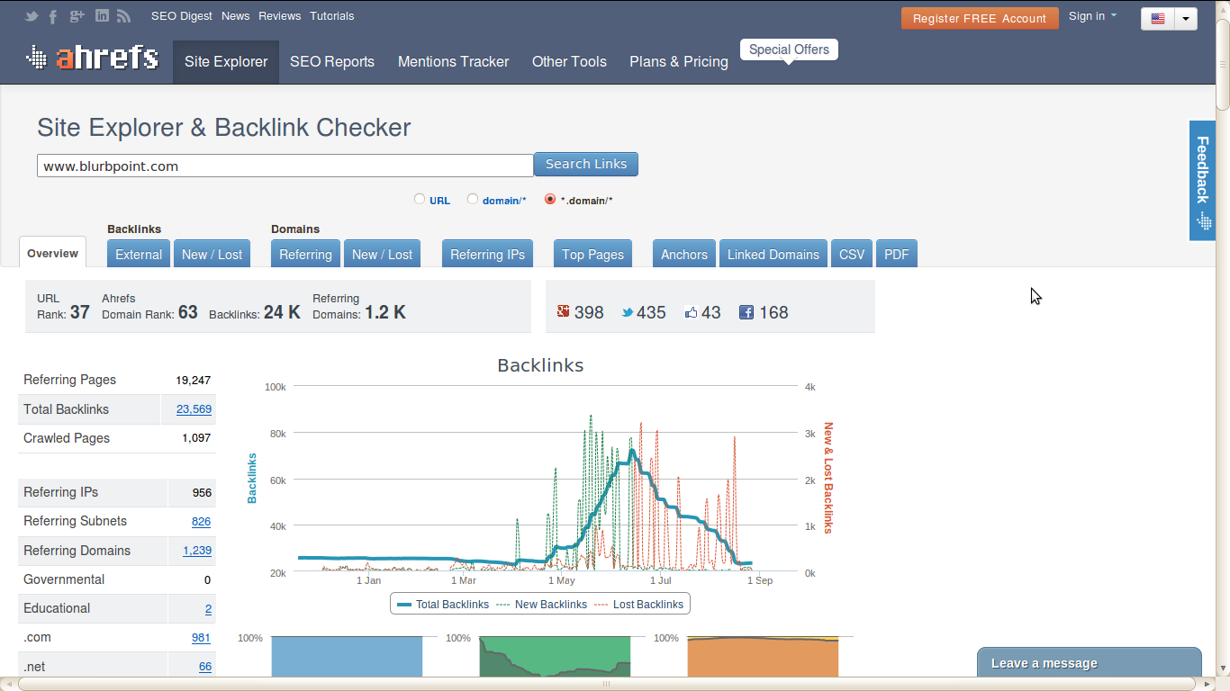1230x691 pixels.
Task: Click the Register FREE Account button
Action: [x=980, y=18]
